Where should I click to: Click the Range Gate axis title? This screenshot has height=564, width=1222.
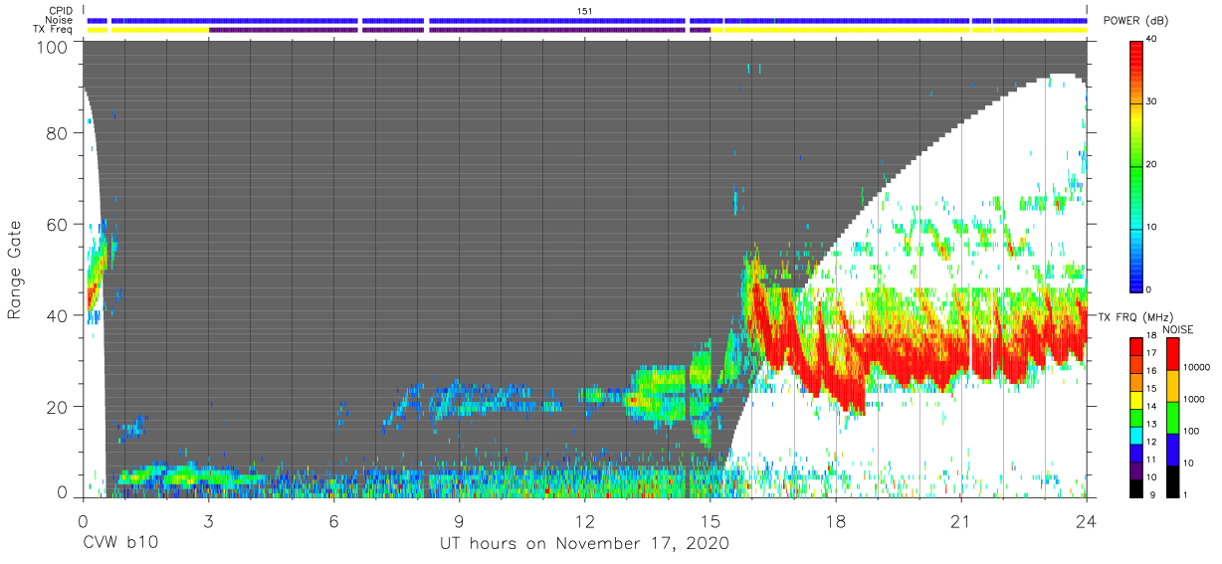pos(15,270)
